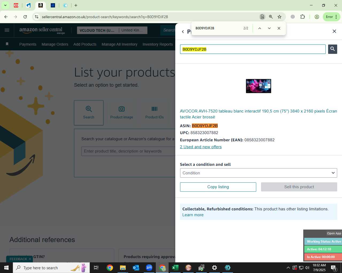Switch to the second browser tab

(x=29, y=5)
